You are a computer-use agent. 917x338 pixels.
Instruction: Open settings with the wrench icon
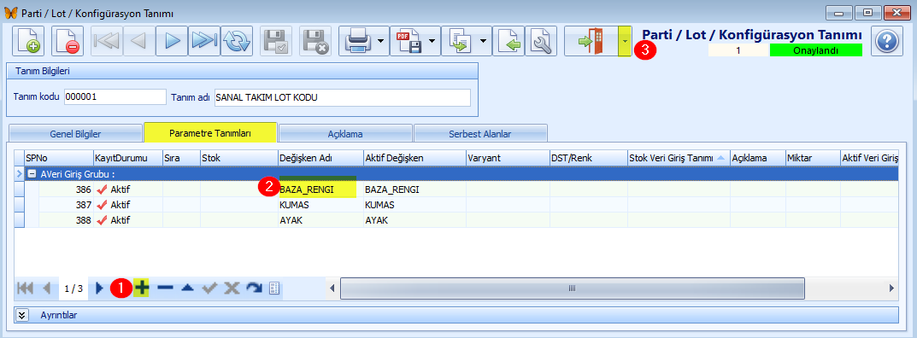(541, 41)
